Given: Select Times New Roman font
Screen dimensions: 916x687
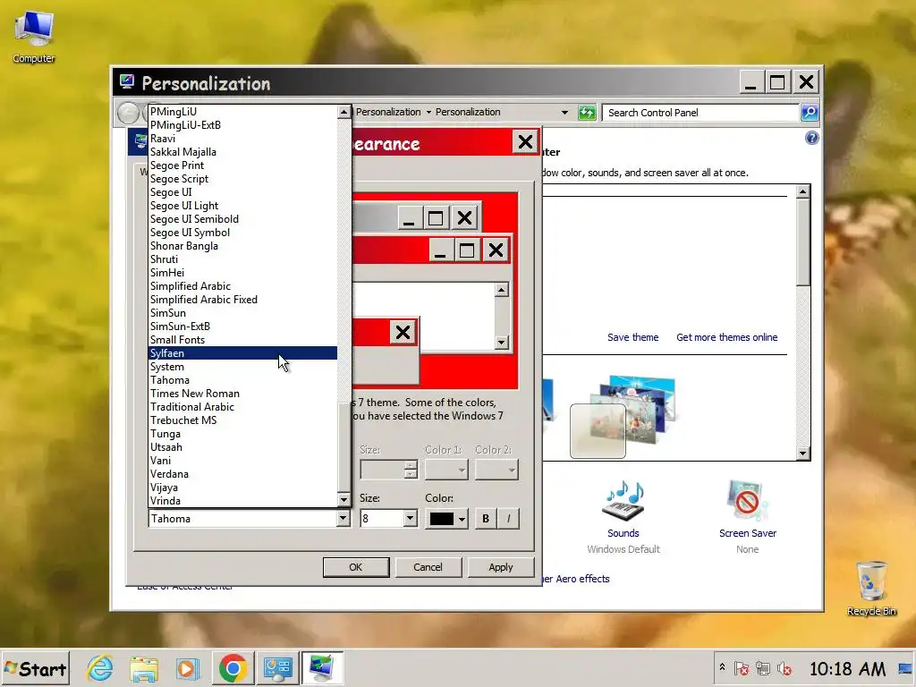Looking at the screenshot, I should coord(243,394).
